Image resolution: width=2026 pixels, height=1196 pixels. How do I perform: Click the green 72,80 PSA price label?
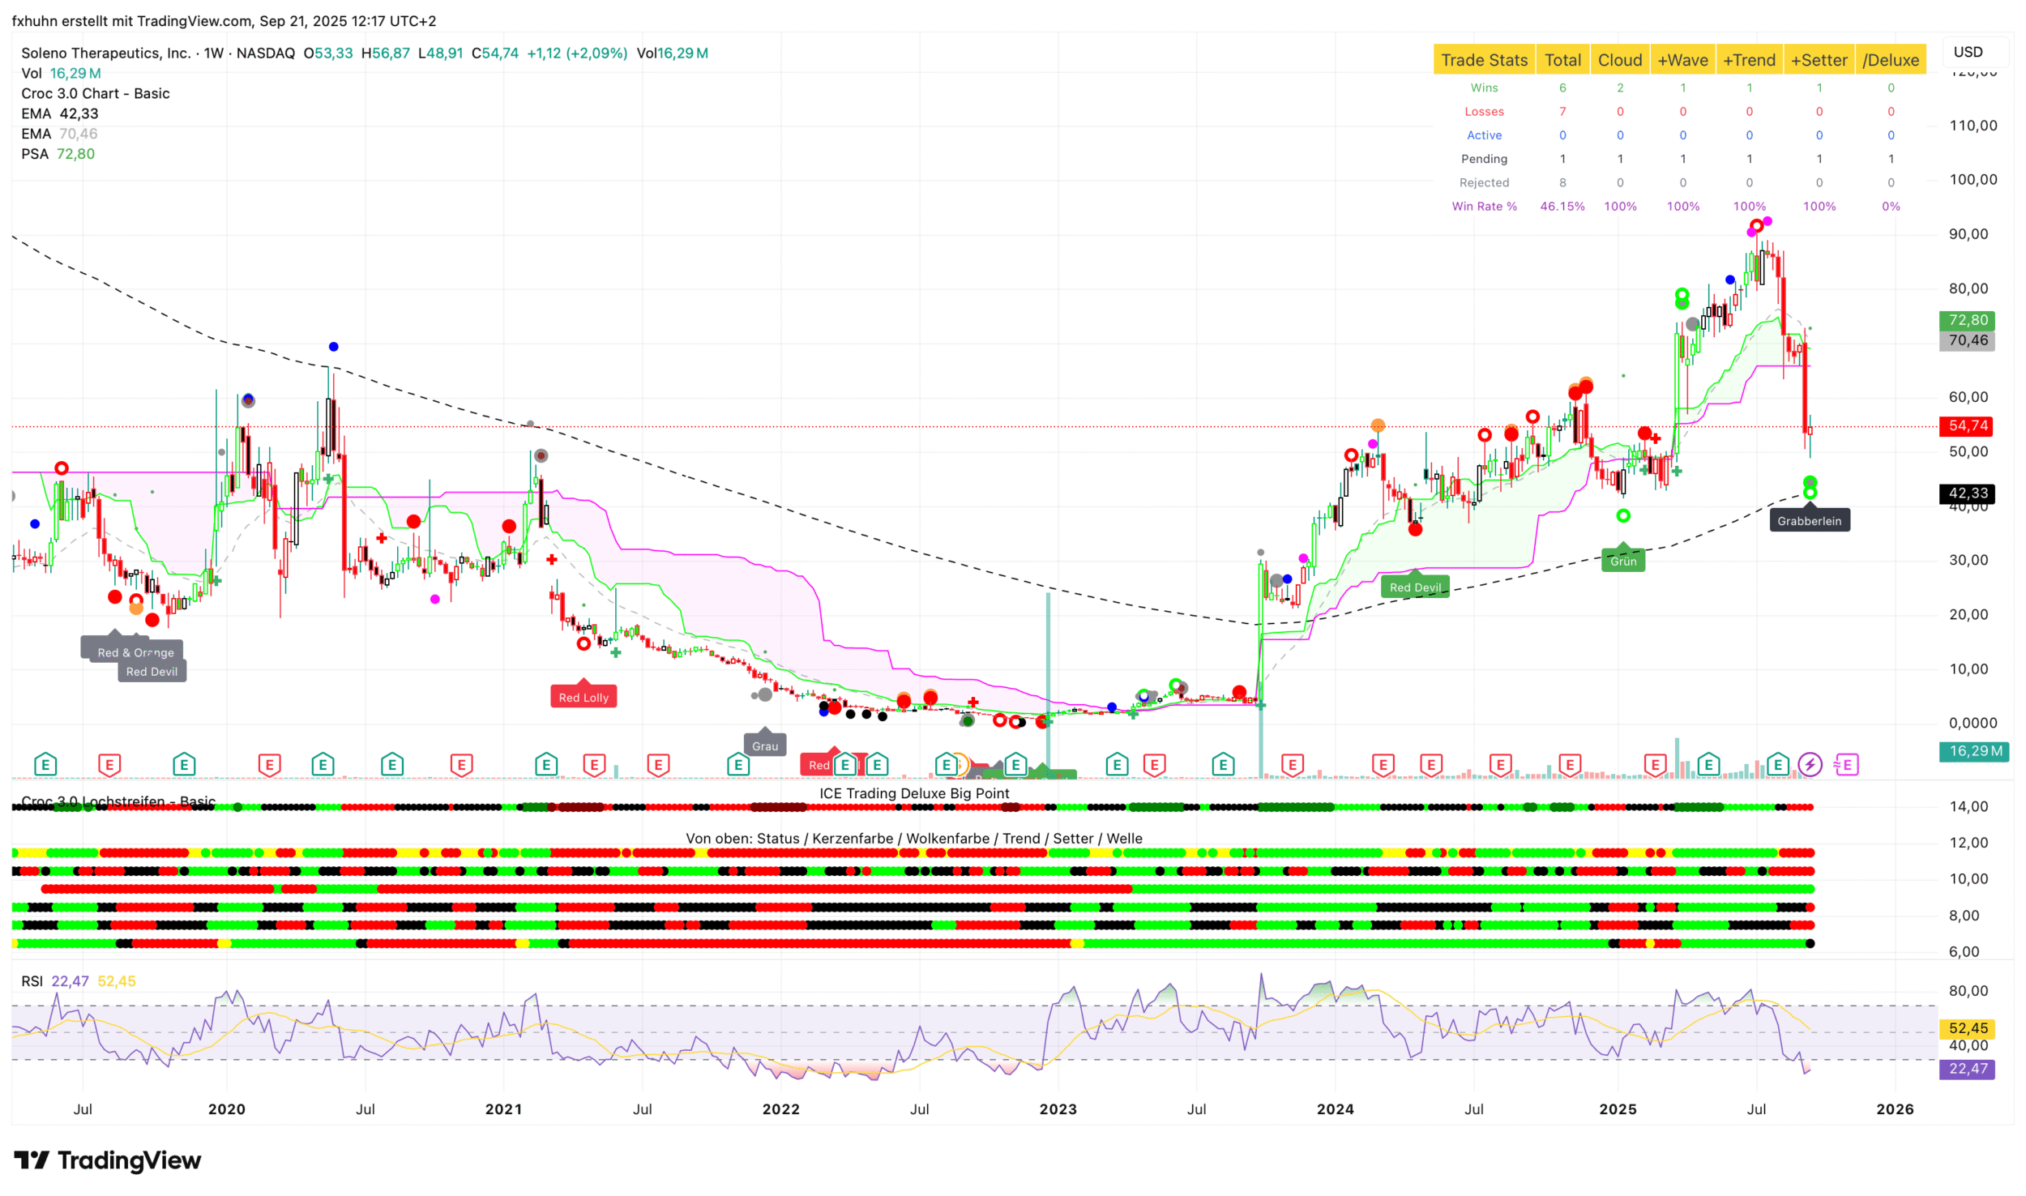[1968, 320]
